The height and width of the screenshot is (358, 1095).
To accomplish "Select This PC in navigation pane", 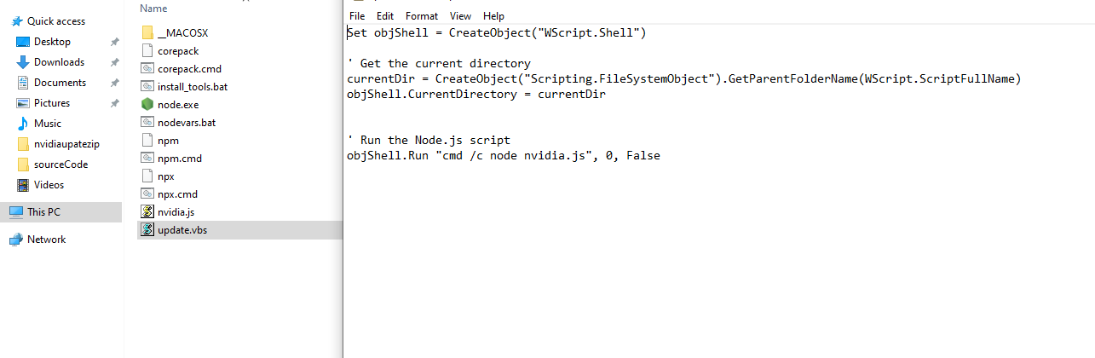I will click(43, 212).
